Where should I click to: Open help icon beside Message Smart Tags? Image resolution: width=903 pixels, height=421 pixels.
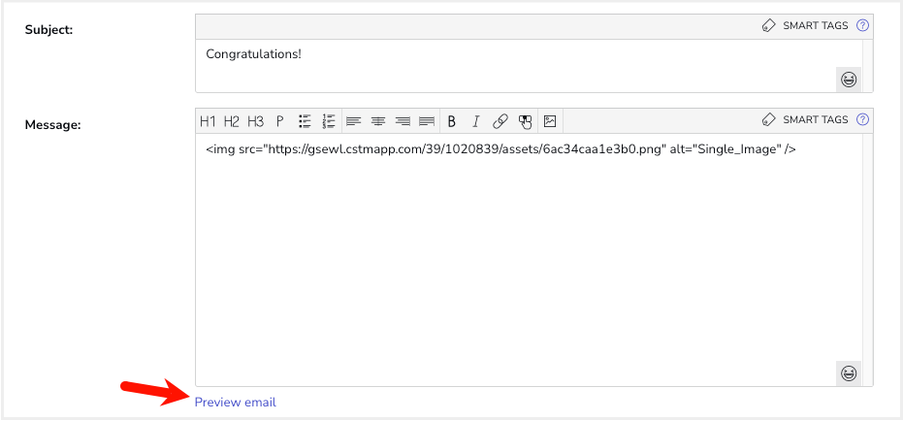coord(862,119)
